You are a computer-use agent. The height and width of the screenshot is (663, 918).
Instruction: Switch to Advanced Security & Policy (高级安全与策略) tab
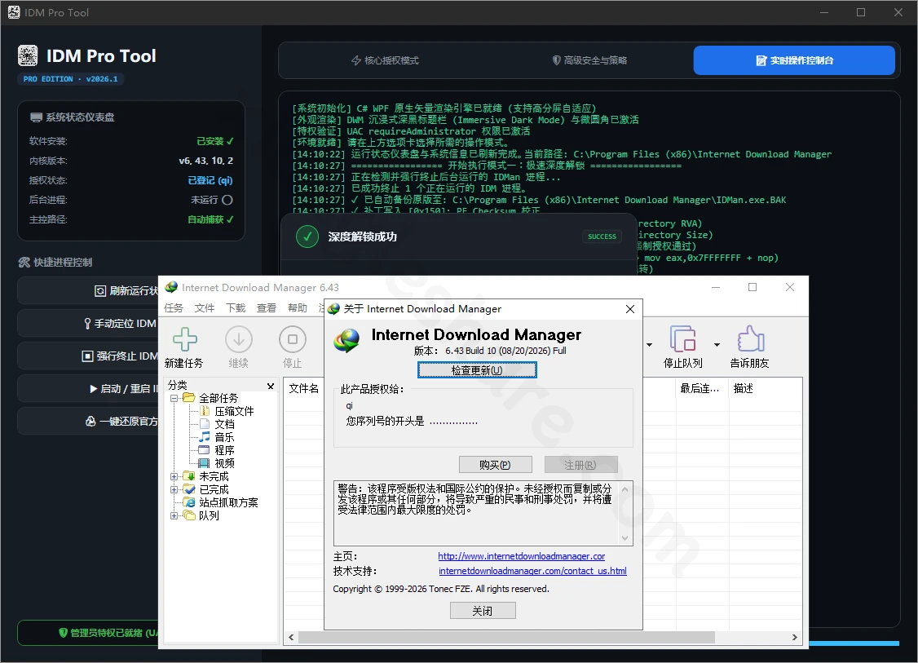[x=590, y=60]
